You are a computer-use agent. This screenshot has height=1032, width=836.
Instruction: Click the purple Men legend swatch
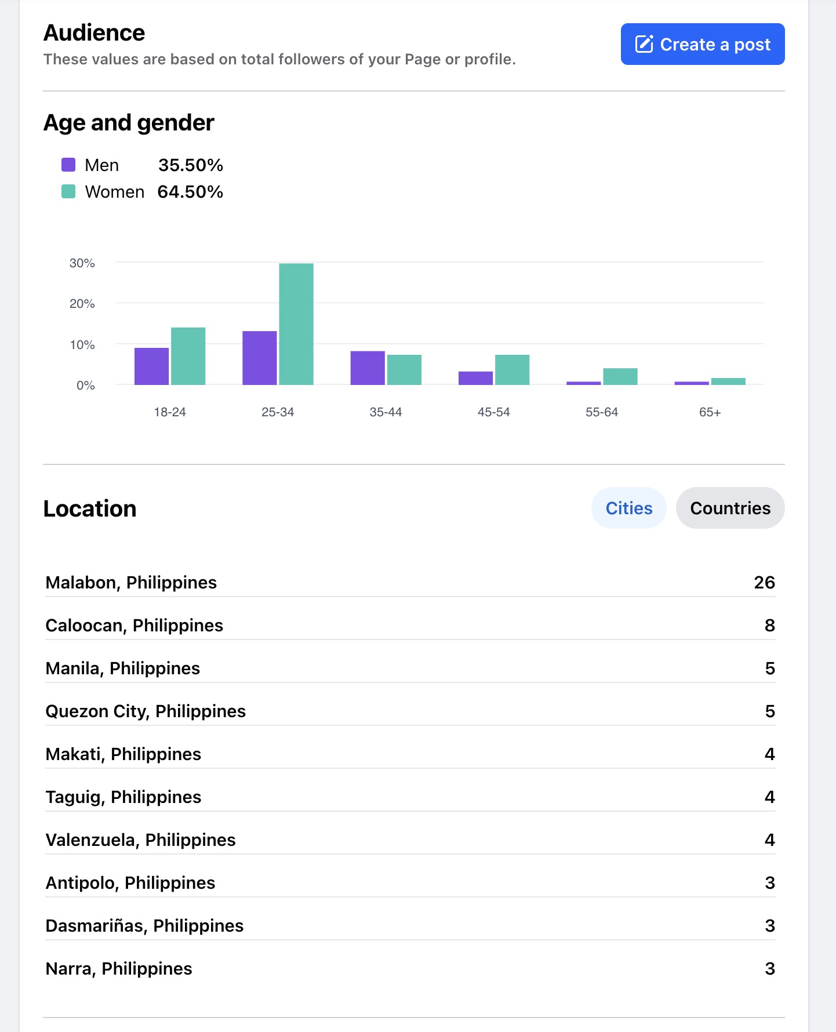coord(68,165)
